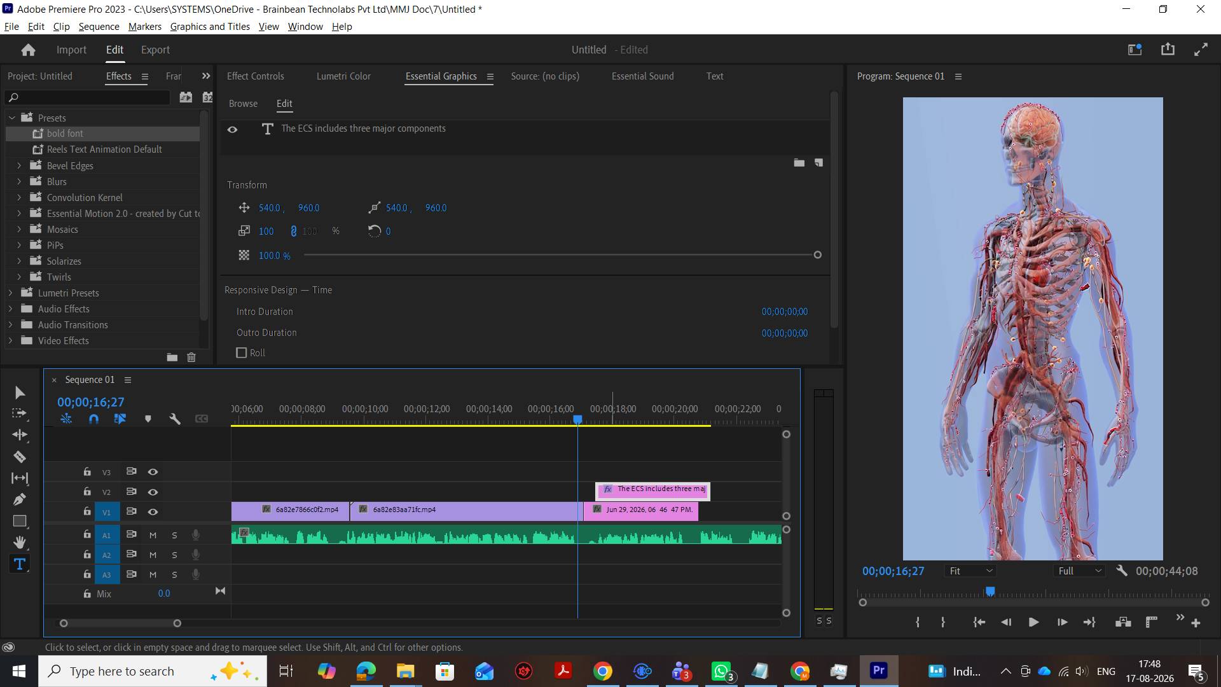Open timeline wrench display settings
This screenshot has width=1221, height=687.
[x=175, y=419]
